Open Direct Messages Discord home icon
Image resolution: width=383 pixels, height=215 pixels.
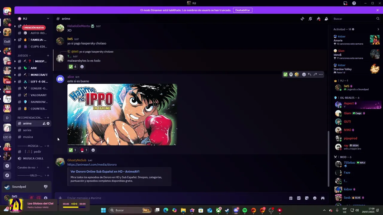(x=7, y=11)
